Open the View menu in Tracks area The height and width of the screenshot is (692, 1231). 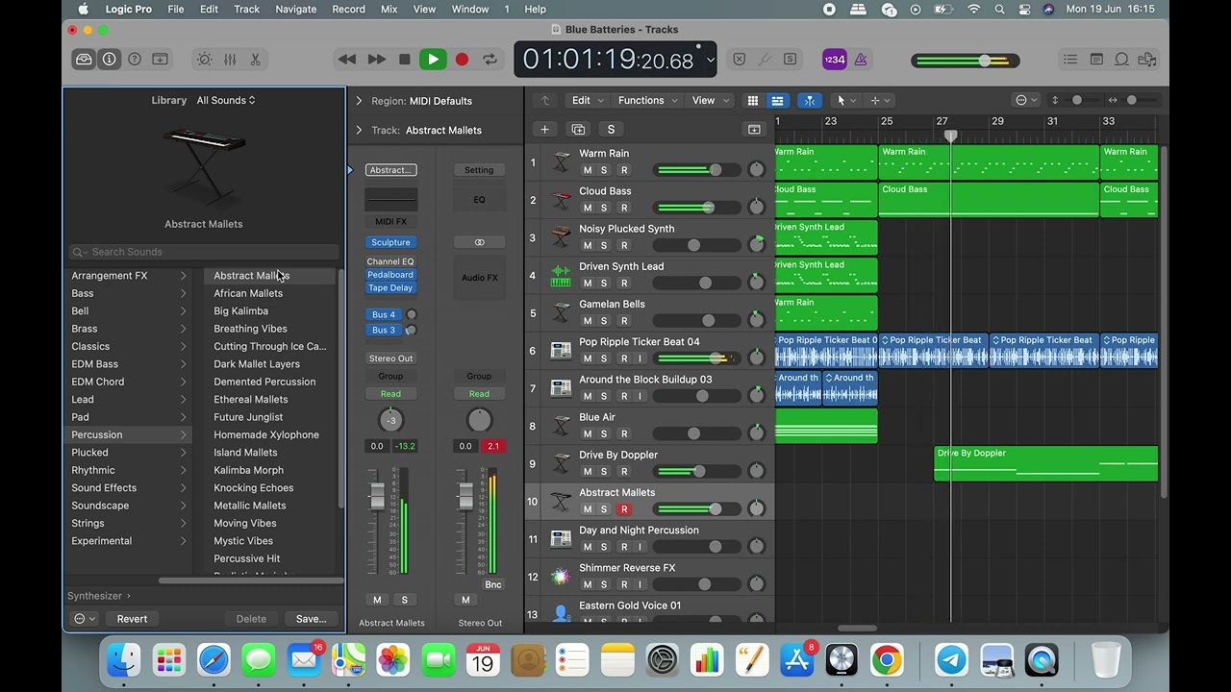coord(710,100)
